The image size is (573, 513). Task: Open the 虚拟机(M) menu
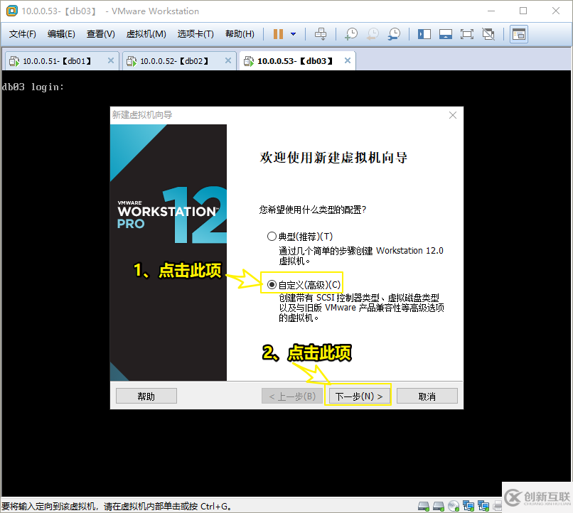146,34
